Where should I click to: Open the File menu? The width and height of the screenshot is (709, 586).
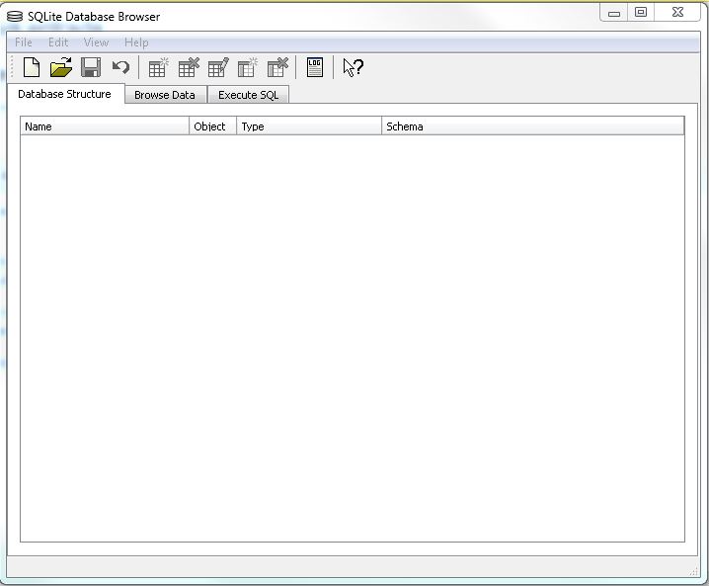(24, 42)
